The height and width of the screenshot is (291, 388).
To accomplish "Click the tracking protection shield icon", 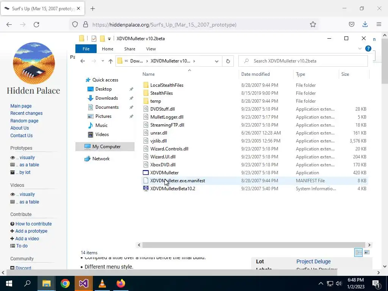I will click(x=75, y=25).
